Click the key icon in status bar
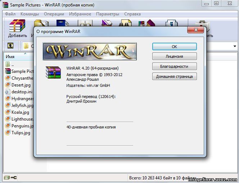The width and height of the screenshot is (239, 183). pyautogui.click(x=14, y=178)
